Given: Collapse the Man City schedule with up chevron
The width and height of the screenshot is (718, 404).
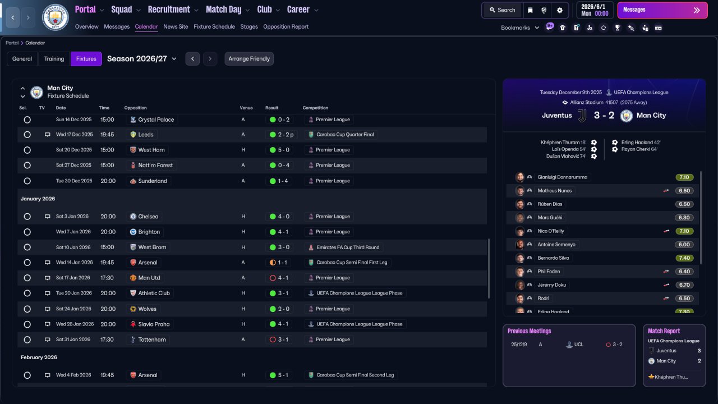Looking at the screenshot, I should click(x=23, y=88).
